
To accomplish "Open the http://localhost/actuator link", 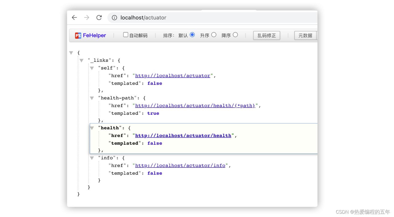I will pyautogui.click(x=173, y=76).
